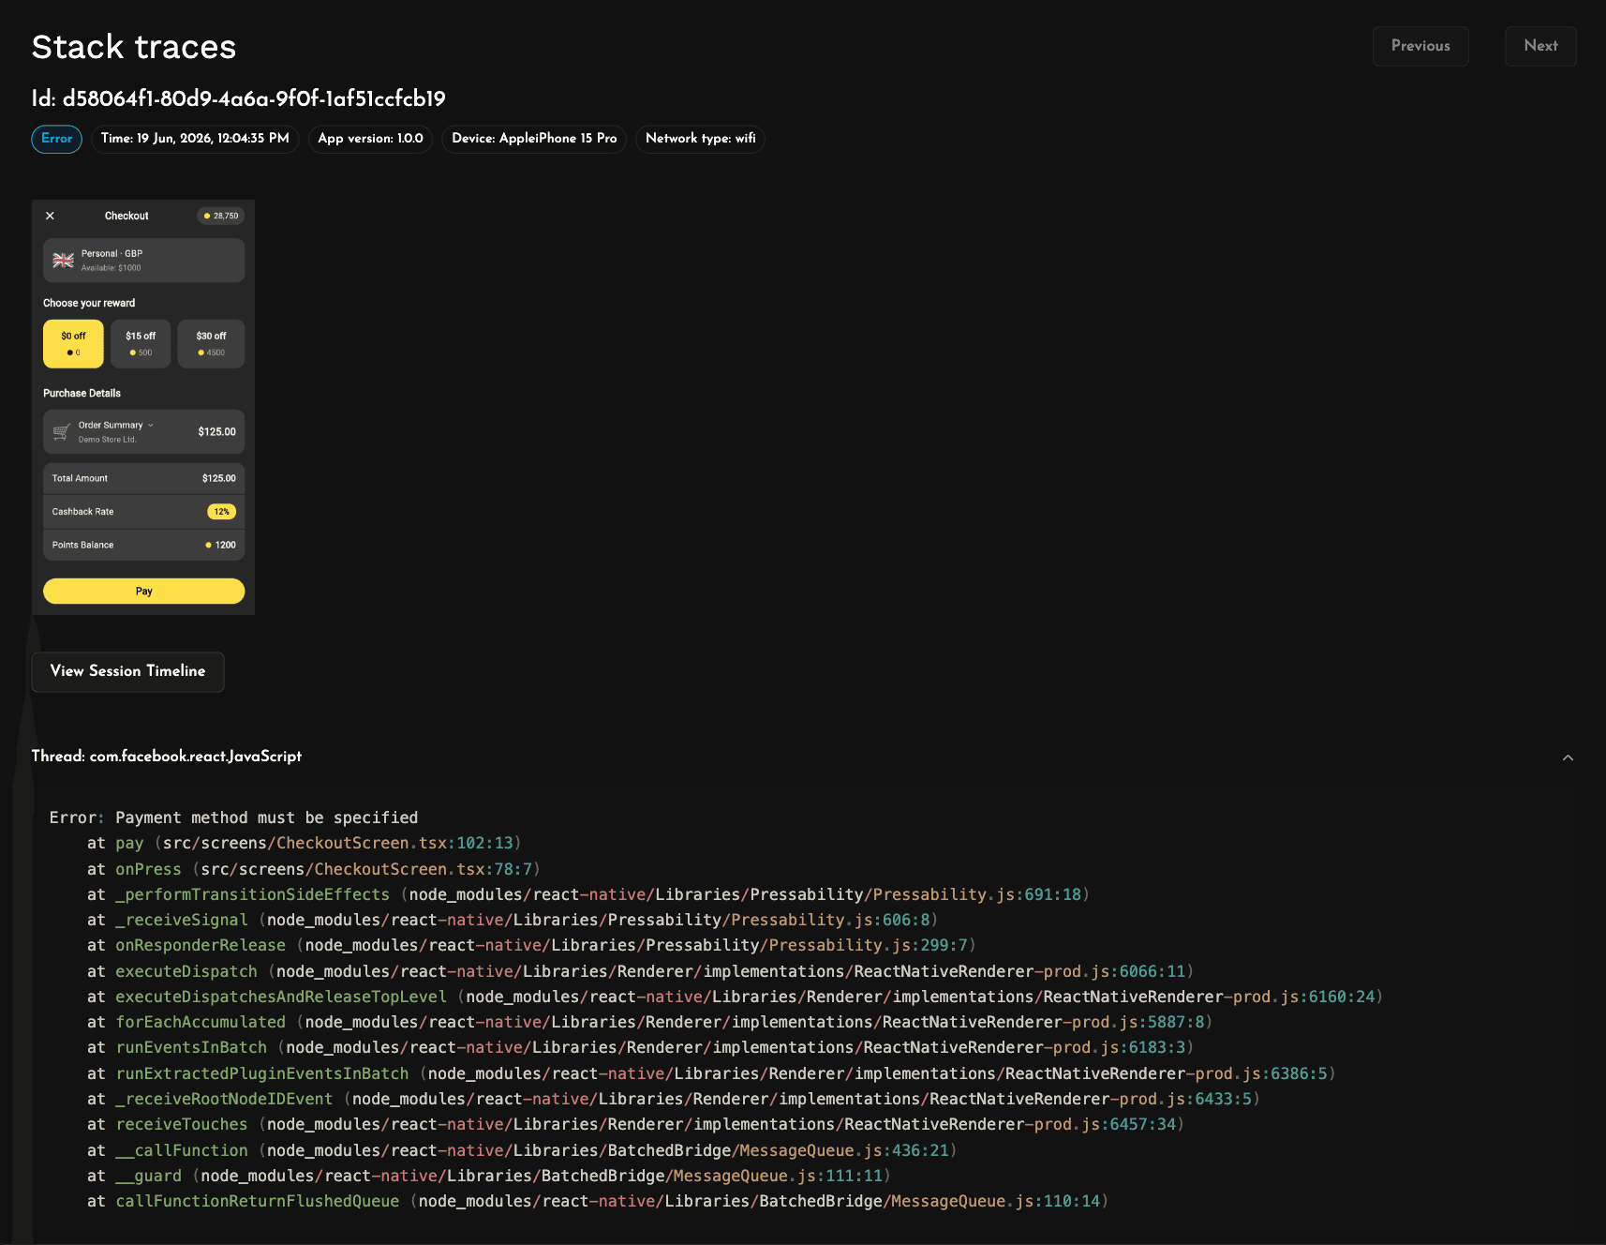
Task: Go to the Next stack trace
Action: point(1540,46)
